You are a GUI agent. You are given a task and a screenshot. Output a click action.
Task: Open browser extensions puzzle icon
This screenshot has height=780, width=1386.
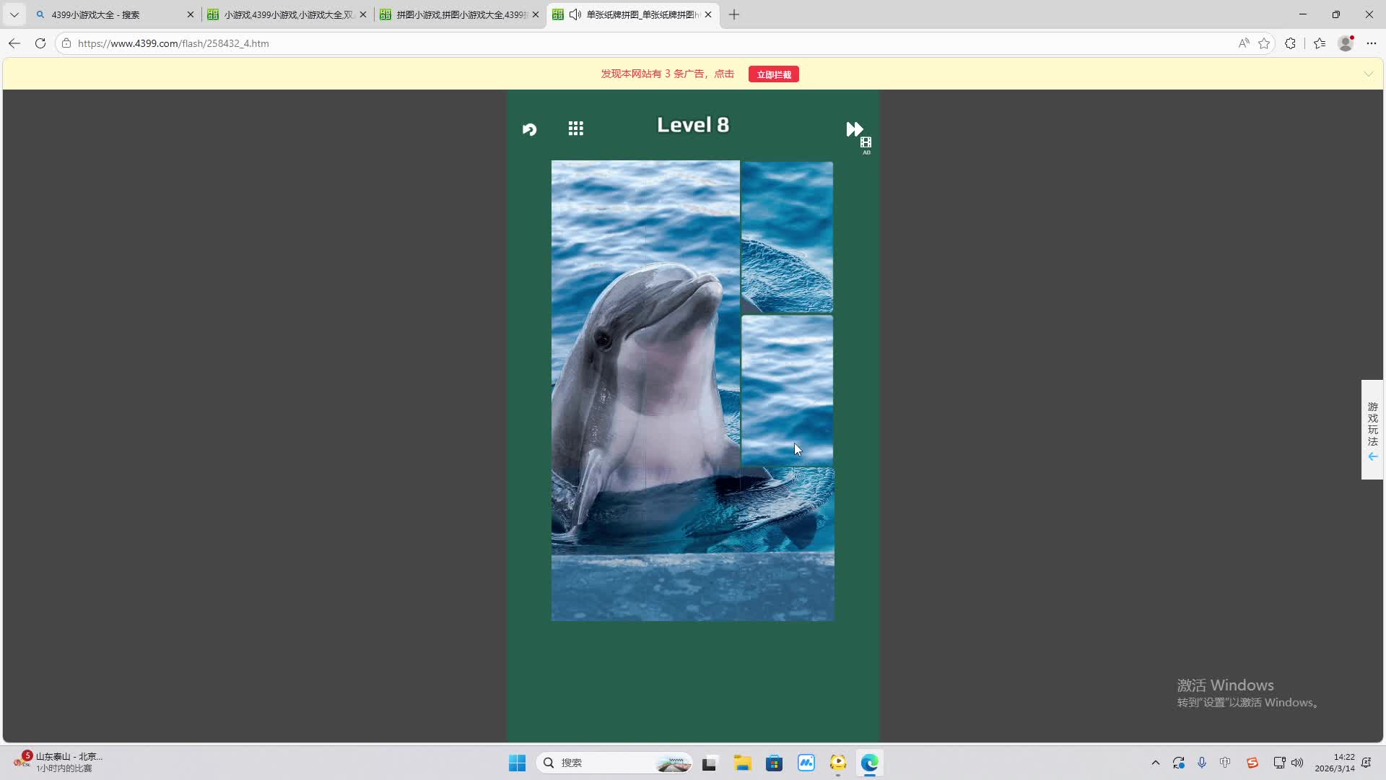point(1290,43)
